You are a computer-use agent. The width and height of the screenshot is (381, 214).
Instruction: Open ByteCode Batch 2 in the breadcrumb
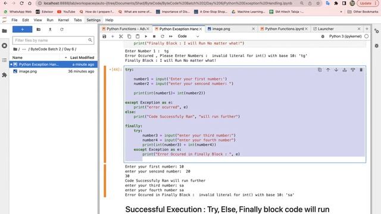point(46,49)
